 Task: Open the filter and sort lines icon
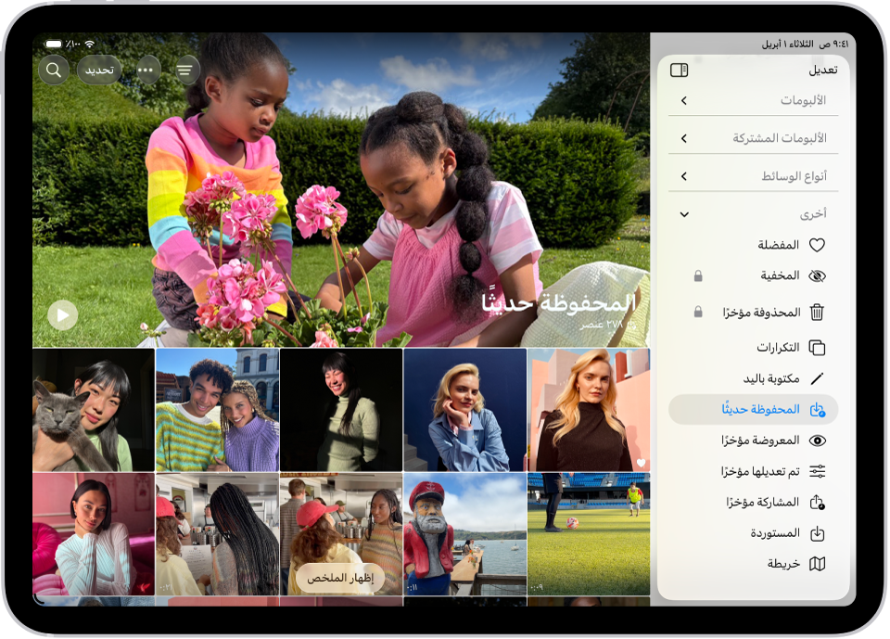(186, 70)
